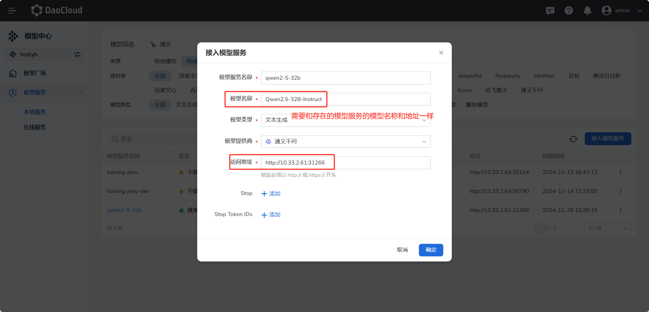Image resolution: width=649 pixels, height=312 pixels.
Task: Add a Stop Token IDs entry
Action: pos(271,215)
